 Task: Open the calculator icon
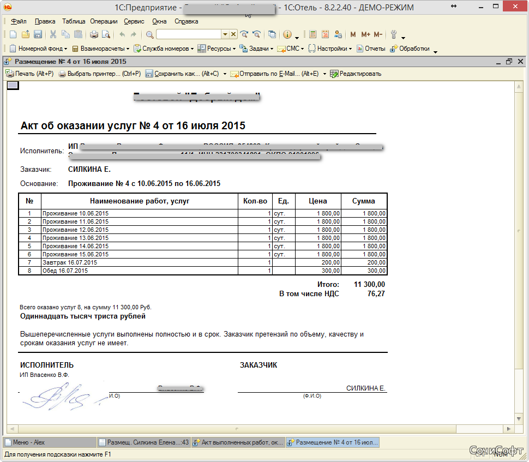coord(312,34)
